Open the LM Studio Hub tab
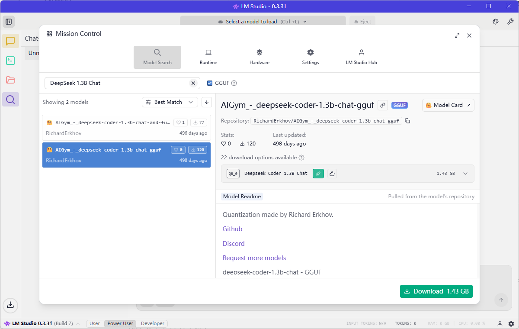 [362, 57]
